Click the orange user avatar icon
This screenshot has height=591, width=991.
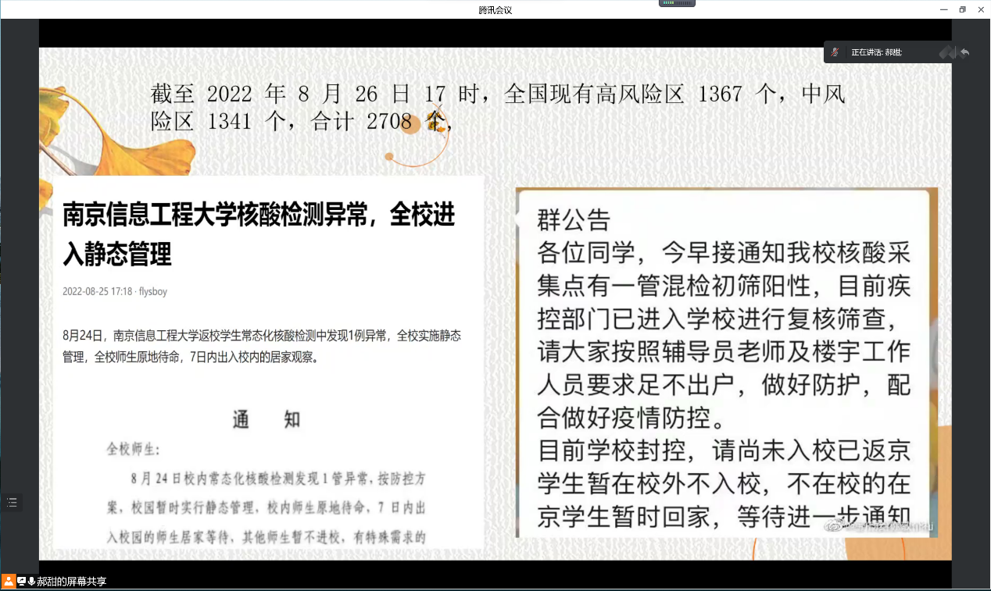click(x=8, y=581)
